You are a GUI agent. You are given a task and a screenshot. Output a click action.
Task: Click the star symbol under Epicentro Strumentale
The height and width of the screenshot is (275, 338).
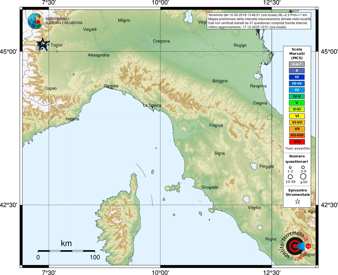pos(297,201)
